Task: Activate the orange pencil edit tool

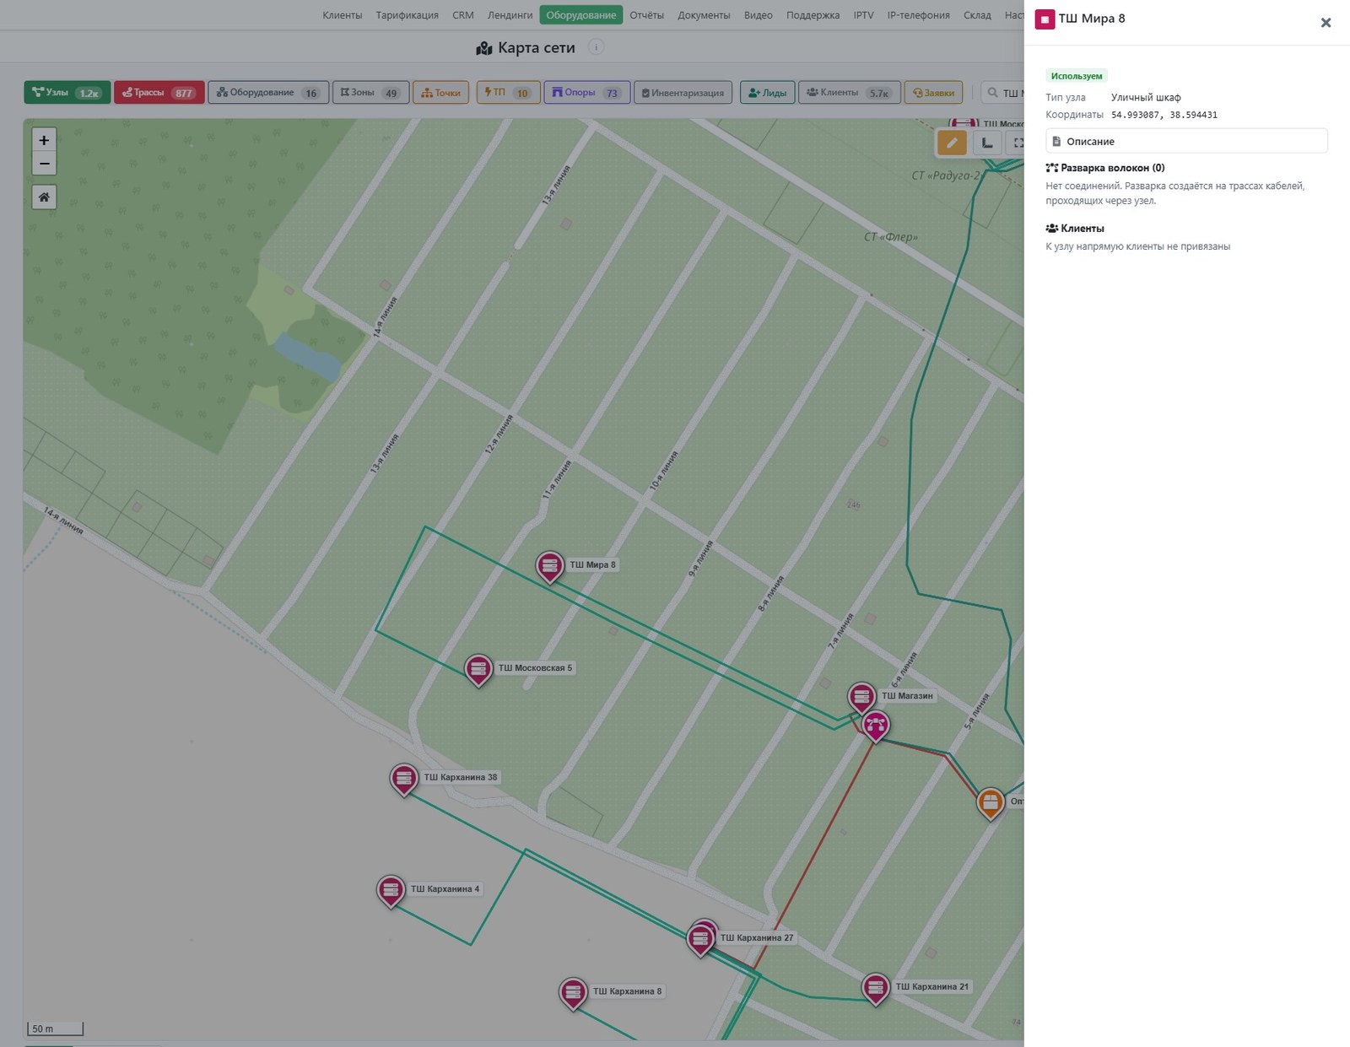Action: (x=952, y=143)
